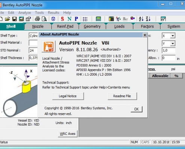Open the Shell Type combo box
The width and height of the screenshot is (185, 149).
[33, 36]
